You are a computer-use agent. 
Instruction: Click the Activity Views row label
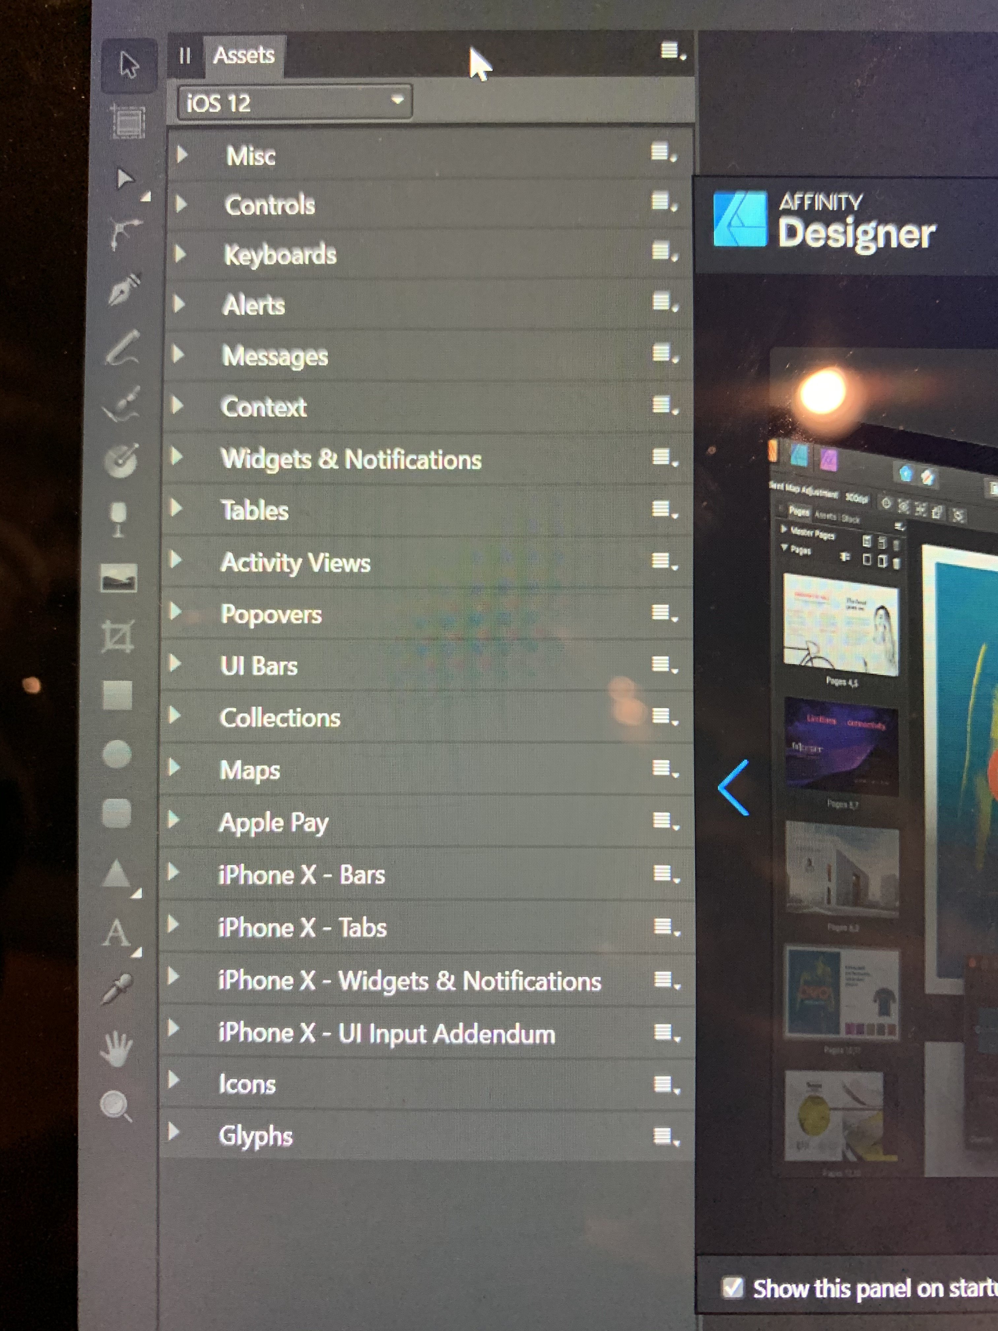295,563
